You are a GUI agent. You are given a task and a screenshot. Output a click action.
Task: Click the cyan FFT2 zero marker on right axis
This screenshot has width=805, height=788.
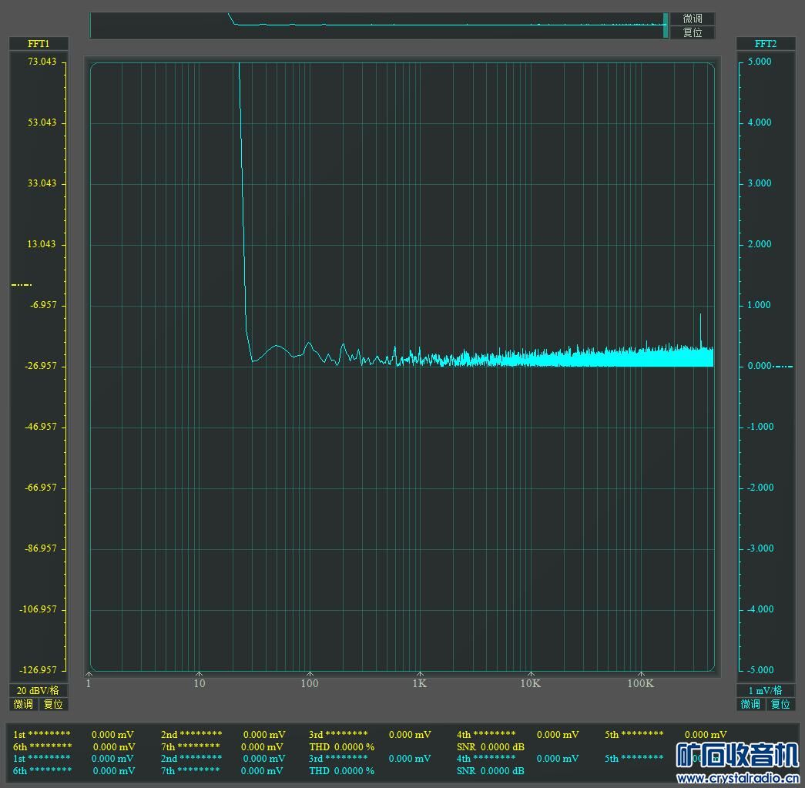coord(783,366)
